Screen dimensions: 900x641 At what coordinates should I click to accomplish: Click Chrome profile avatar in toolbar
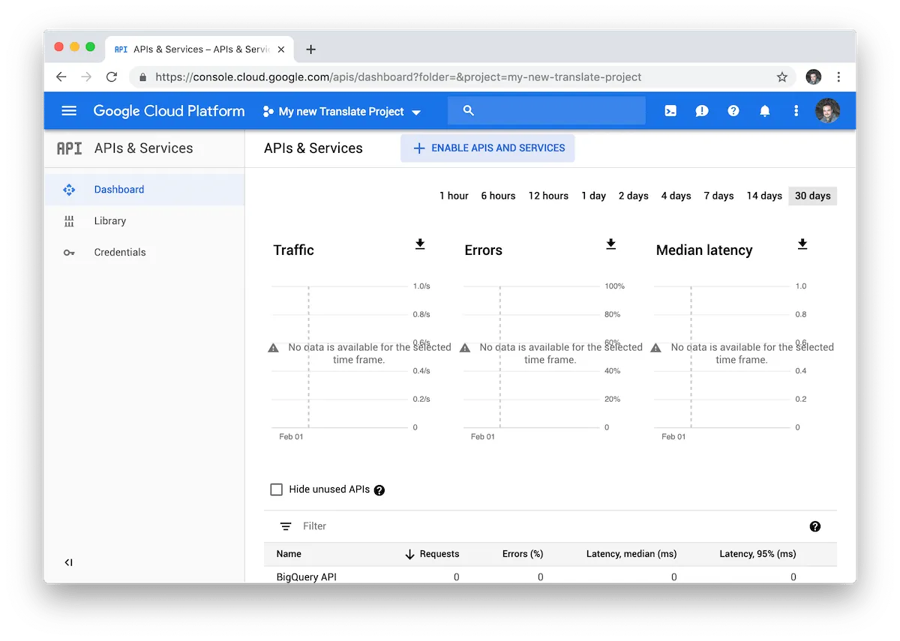tap(814, 77)
